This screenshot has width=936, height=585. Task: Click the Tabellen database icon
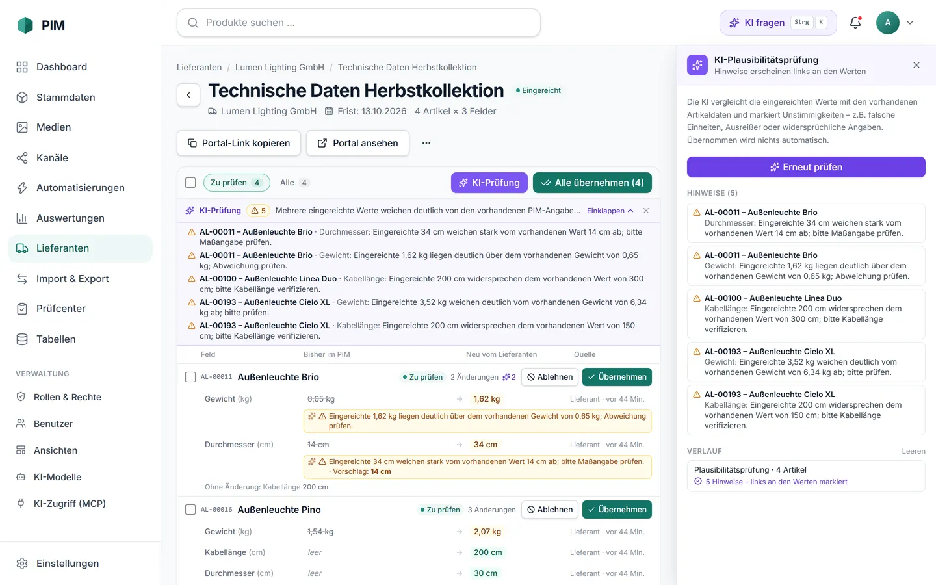click(22, 339)
